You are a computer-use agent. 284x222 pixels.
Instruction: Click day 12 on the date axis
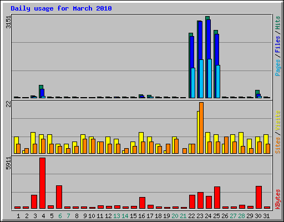pyautogui.click(x=108, y=216)
